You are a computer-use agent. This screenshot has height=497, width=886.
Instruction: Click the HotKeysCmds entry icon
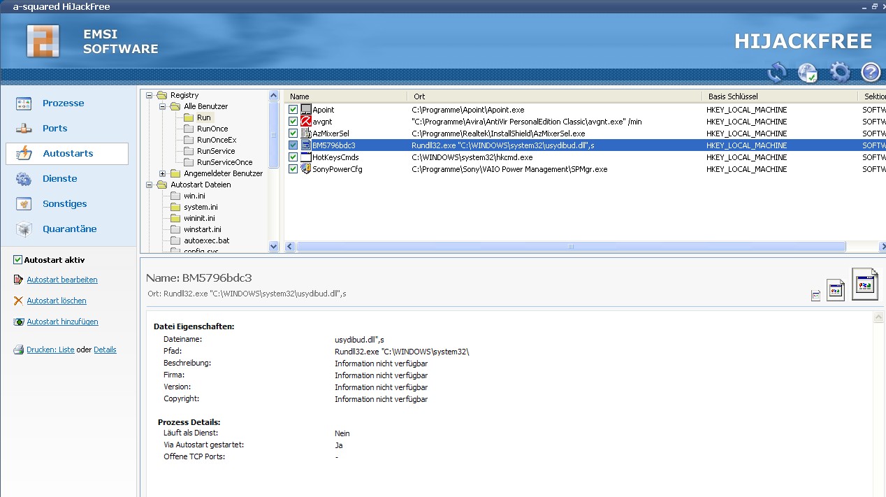(306, 157)
